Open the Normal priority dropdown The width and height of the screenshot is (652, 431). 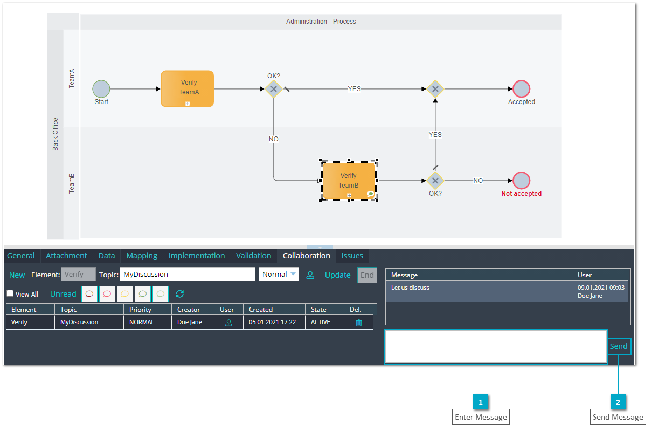279,274
